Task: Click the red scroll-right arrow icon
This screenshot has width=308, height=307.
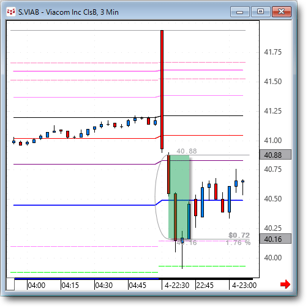Action: coord(285,284)
